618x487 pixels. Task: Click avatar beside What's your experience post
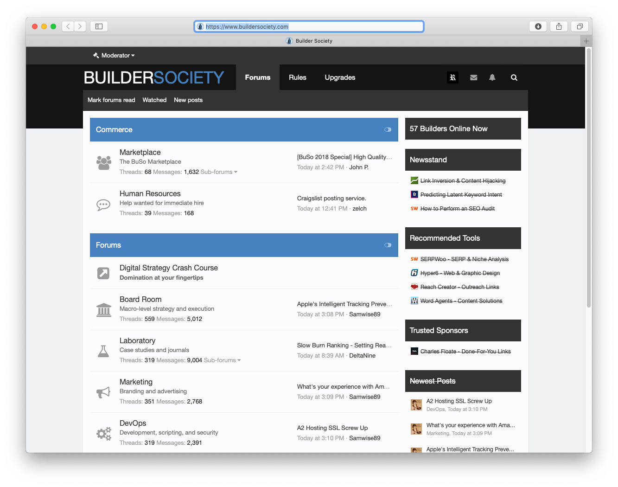point(416,429)
